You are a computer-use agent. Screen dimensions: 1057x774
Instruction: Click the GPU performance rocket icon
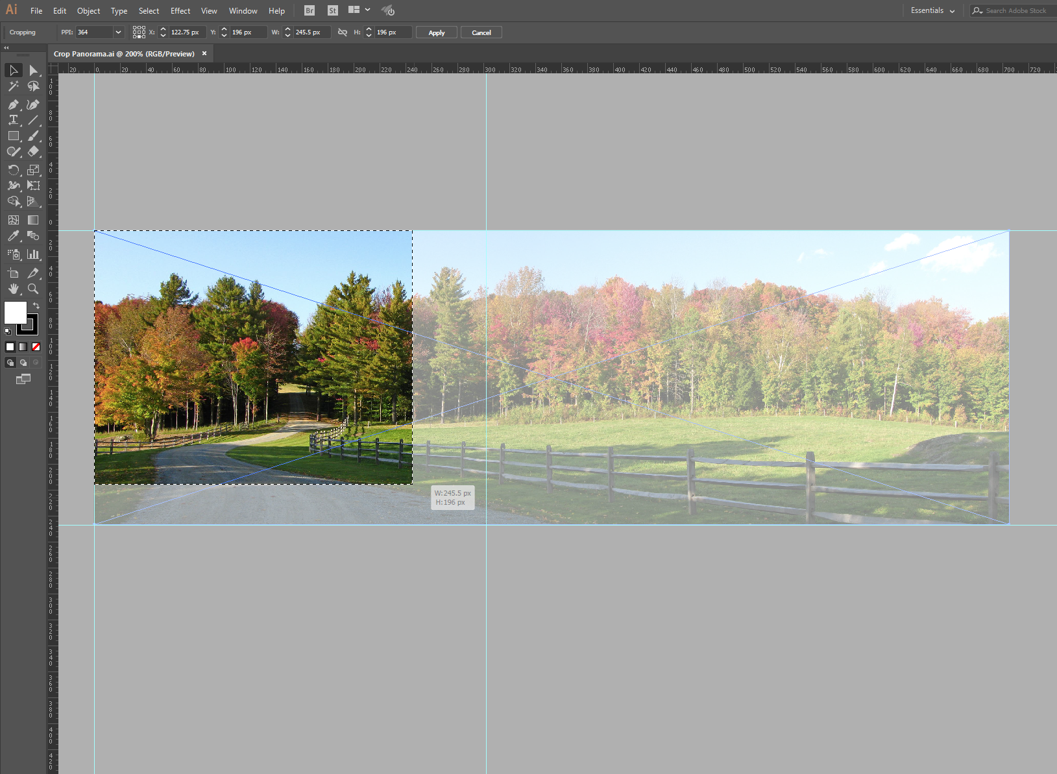pyautogui.click(x=388, y=10)
